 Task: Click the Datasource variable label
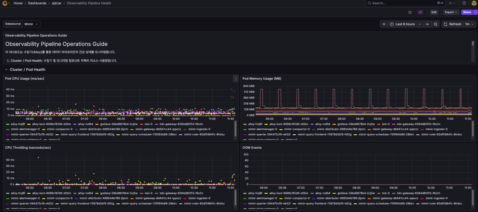pyautogui.click(x=13, y=24)
